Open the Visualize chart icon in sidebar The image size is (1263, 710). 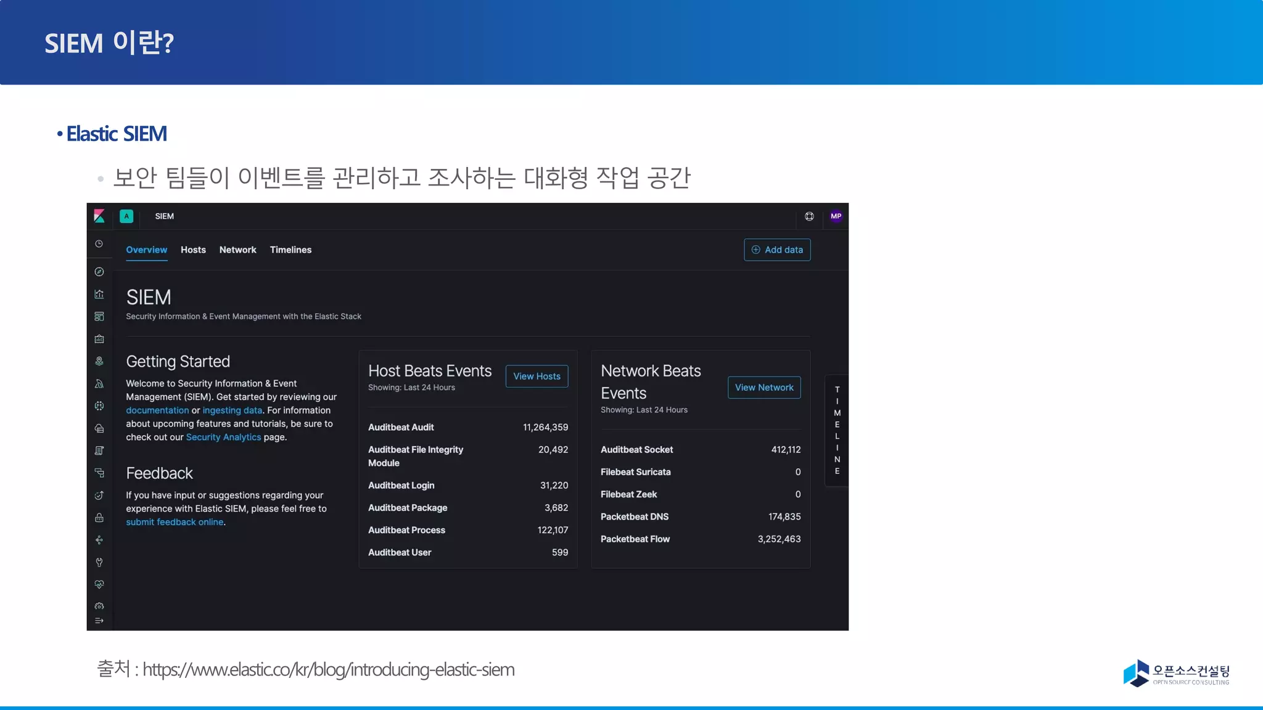pos(99,294)
